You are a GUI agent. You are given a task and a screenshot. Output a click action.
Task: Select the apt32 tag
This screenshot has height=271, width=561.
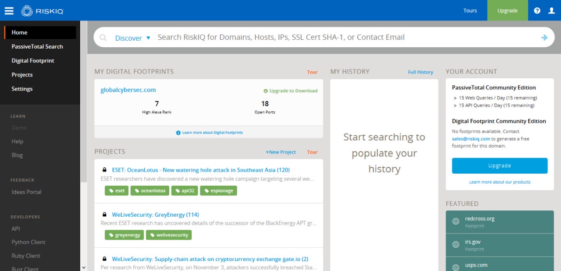tap(184, 190)
